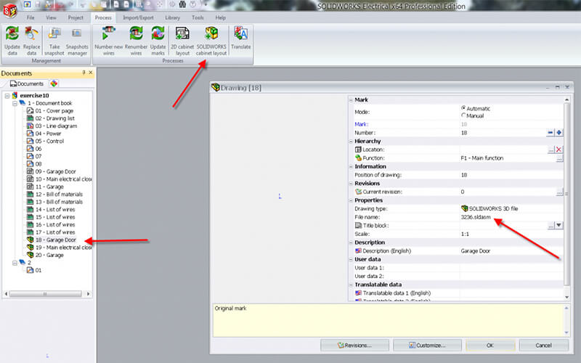Image resolution: width=581 pixels, height=363 pixels.
Task: Launch SOLIDWORKS cabinet layout tool
Action: click(x=211, y=41)
